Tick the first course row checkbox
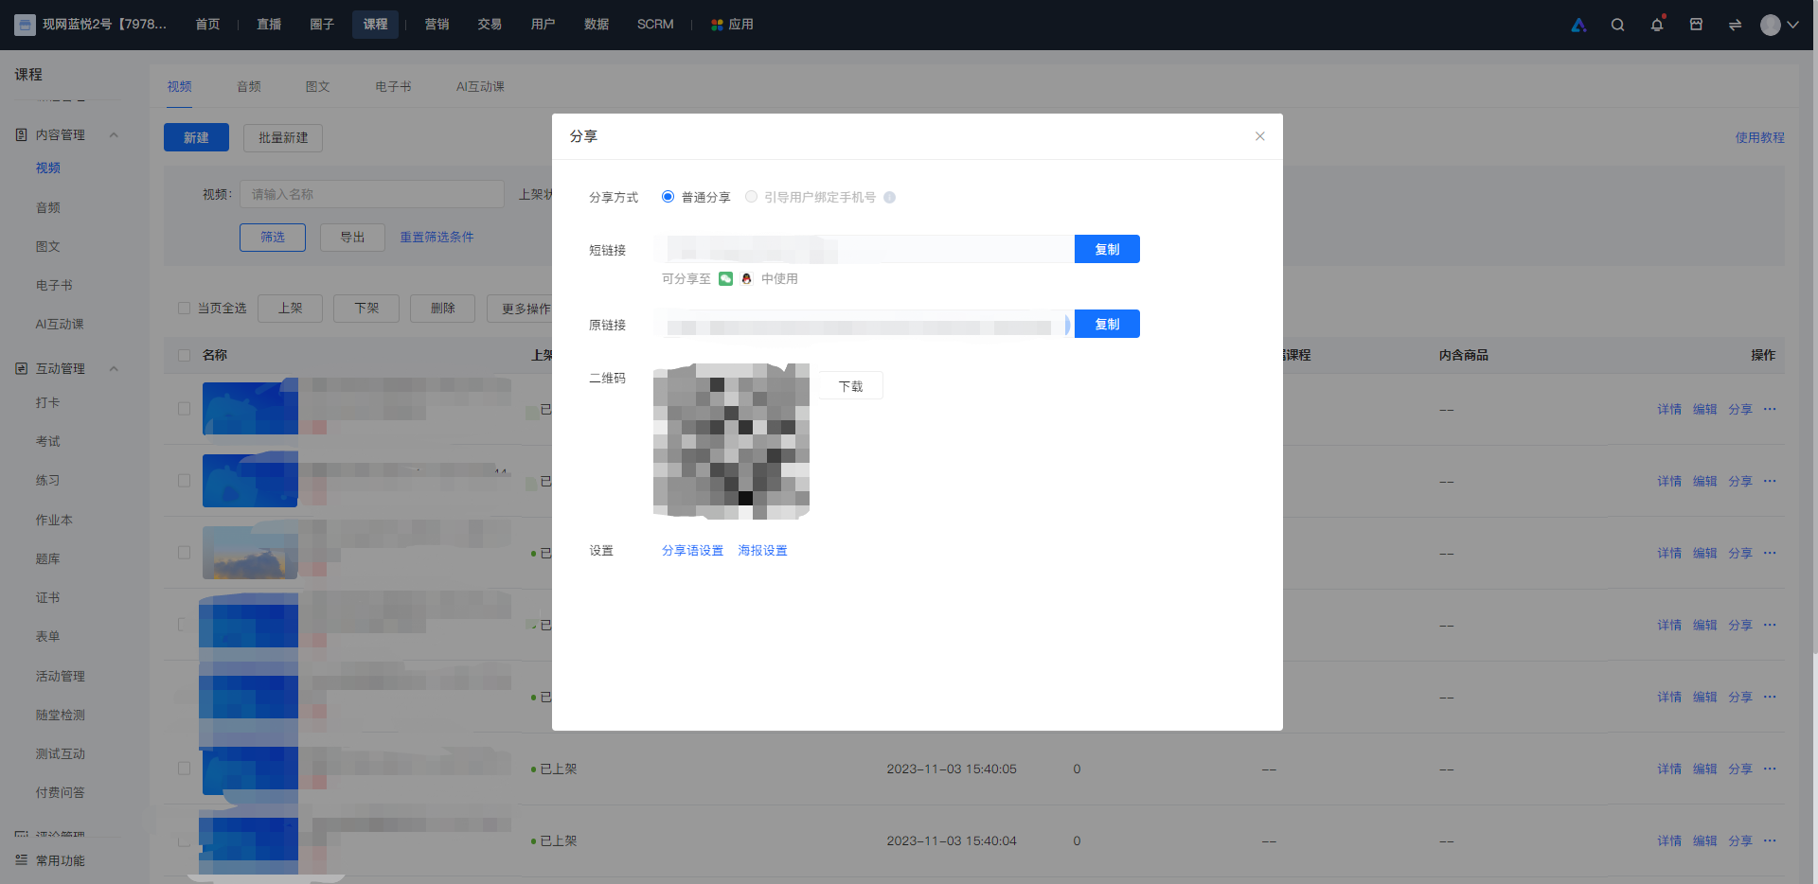The width and height of the screenshot is (1818, 884). coord(184,409)
